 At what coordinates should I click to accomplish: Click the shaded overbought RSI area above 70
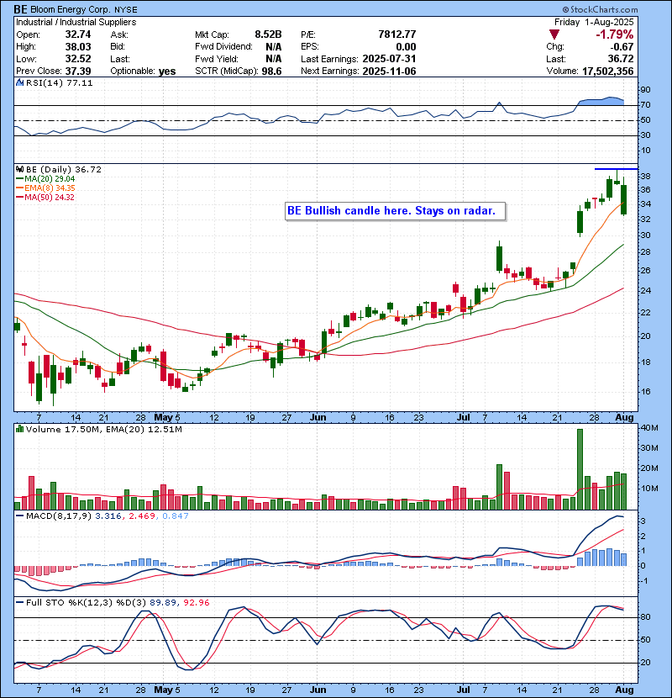tap(601, 101)
